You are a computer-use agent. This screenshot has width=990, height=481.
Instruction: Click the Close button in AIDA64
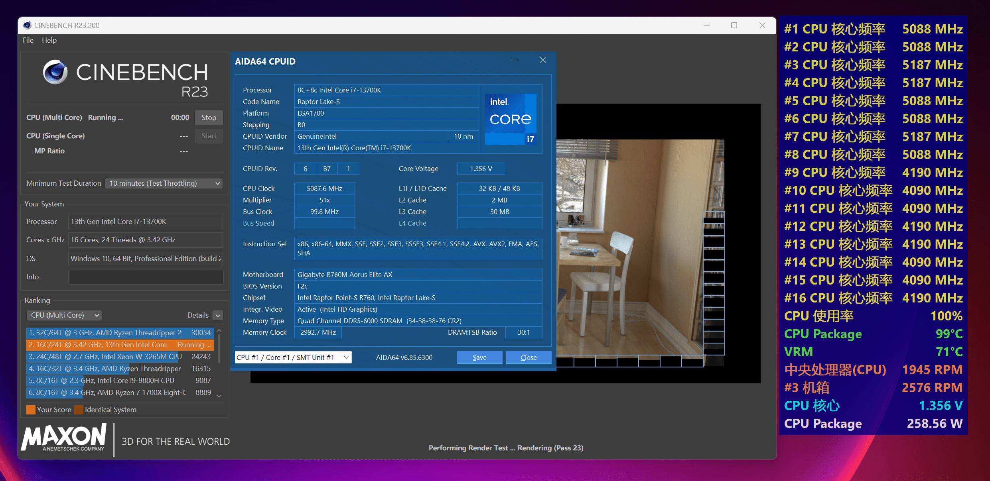click(529, 357)
